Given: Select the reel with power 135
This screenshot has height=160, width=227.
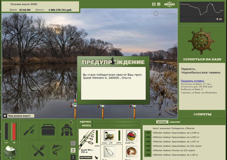Looking at the screenshot, I should (x=109, y=136).
